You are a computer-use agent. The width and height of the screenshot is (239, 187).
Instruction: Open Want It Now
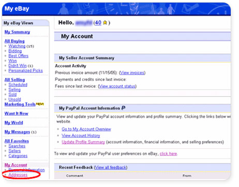click(x=17, y=113)
